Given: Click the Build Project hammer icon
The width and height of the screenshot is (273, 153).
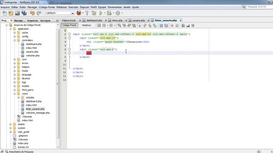Looking at the screenshot, I should click(87, 13).
